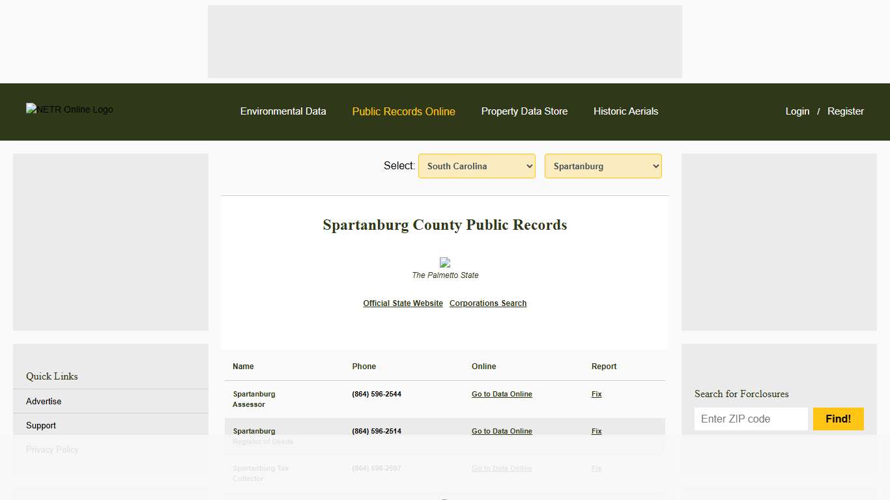This screenshot has width=890, height=500.
Task: Open the South Carolina state dropdown
Action: tap(476, 166)
